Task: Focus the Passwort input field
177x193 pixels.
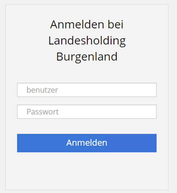Action: pyautogui.click(x=87, y=112)
